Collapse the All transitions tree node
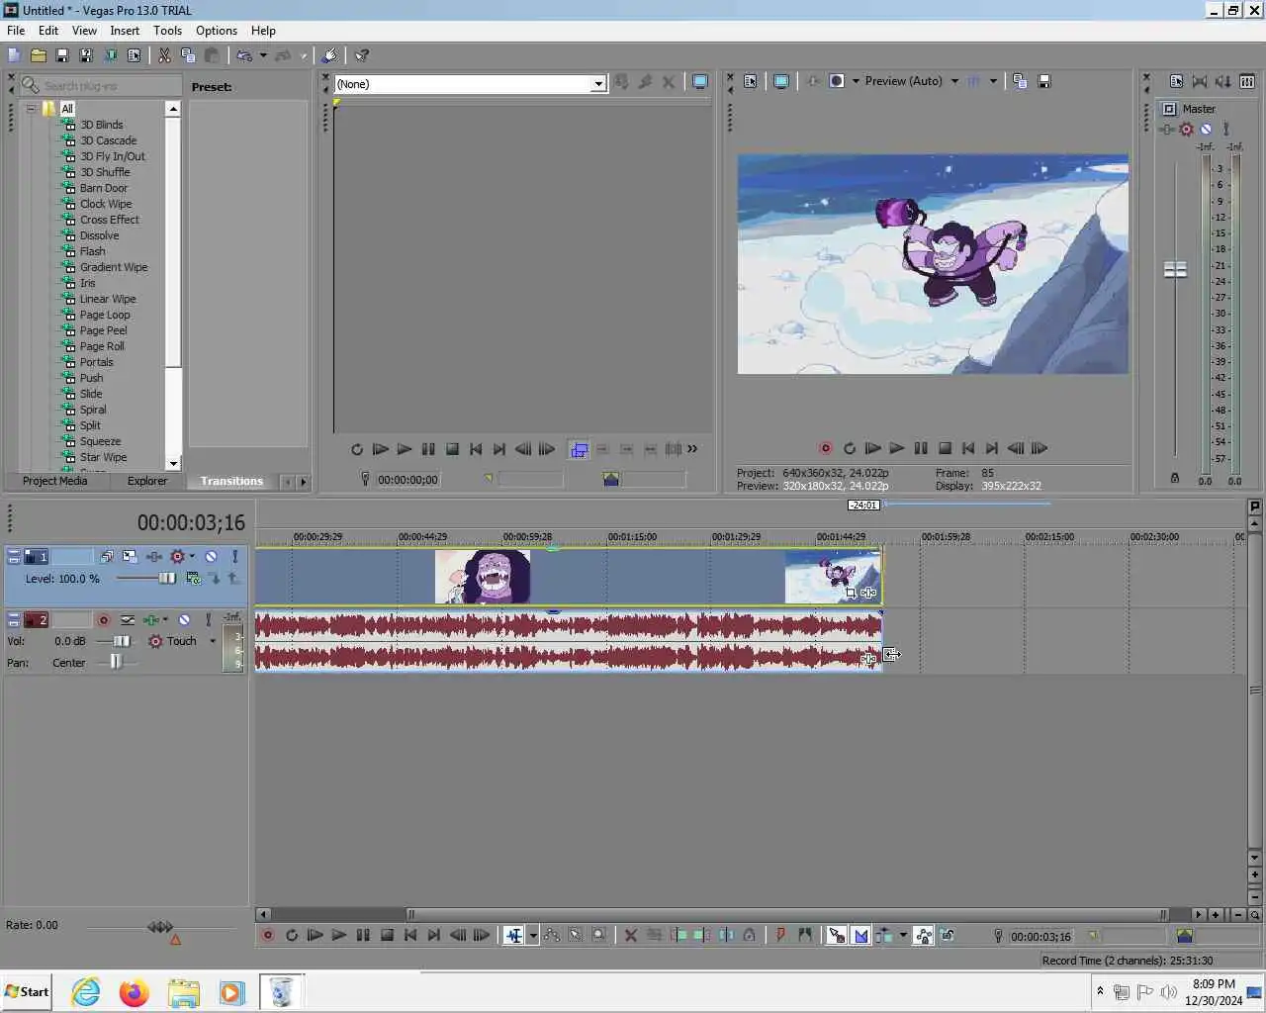The width and height of the screenshot is (1266, 1013). [x=31, y=109]
